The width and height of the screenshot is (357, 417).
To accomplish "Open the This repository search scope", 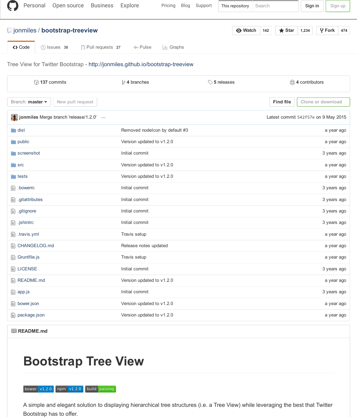I will [x=235, y=6].
